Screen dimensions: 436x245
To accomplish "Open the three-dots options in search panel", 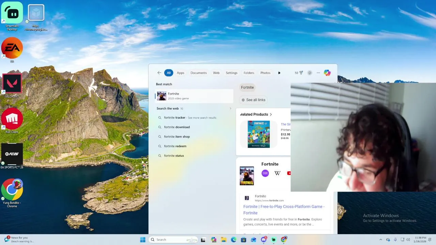I will point(318,73).
